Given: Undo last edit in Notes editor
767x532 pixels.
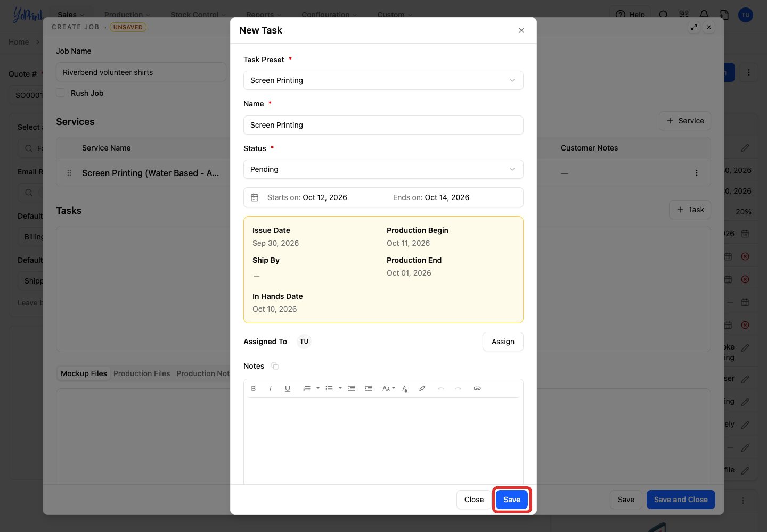Looking at the screenshot, I should click(441, 388).
